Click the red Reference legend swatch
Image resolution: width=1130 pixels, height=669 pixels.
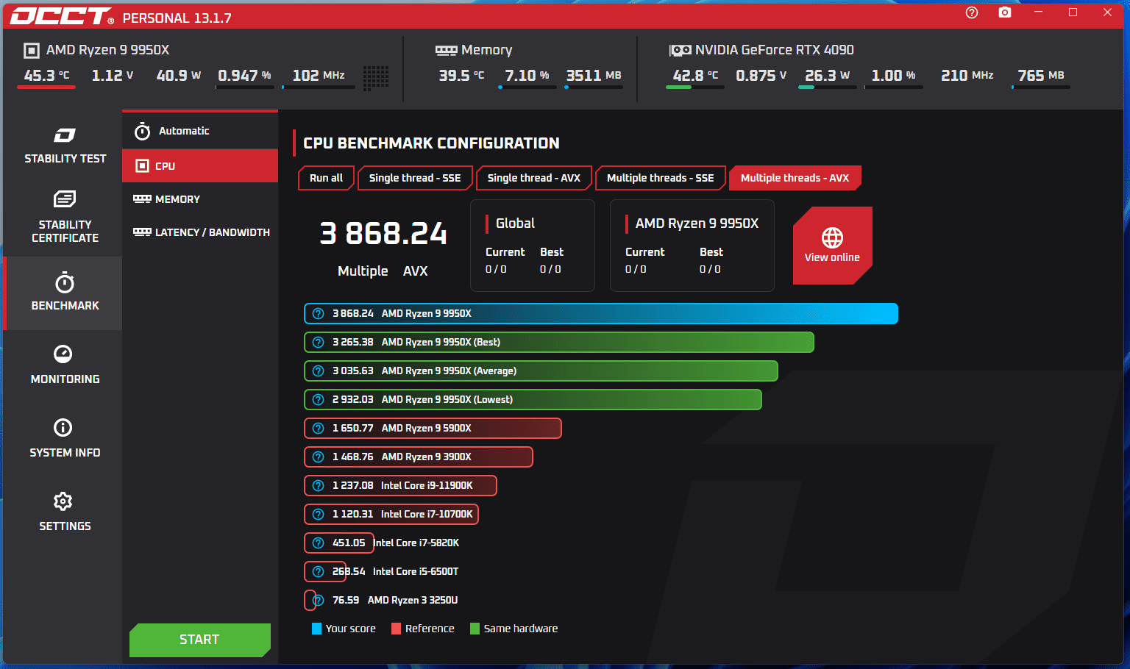(396, 629)
